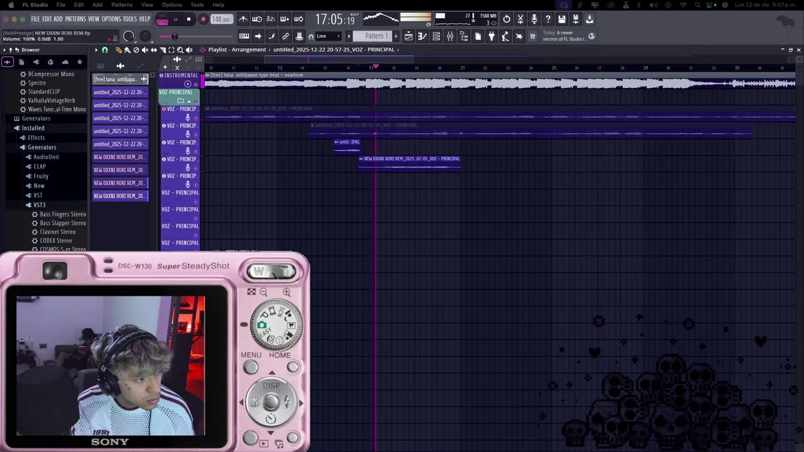Image resolution: width=804 pixels, height=452 pixels.
Task: Toggle step edit mode arrow button
Action: [x=258, y=36]
